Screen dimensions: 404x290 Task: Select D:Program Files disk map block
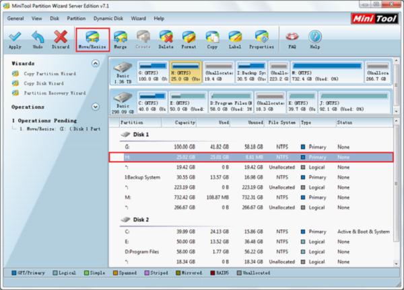click(x=231, y=103)
